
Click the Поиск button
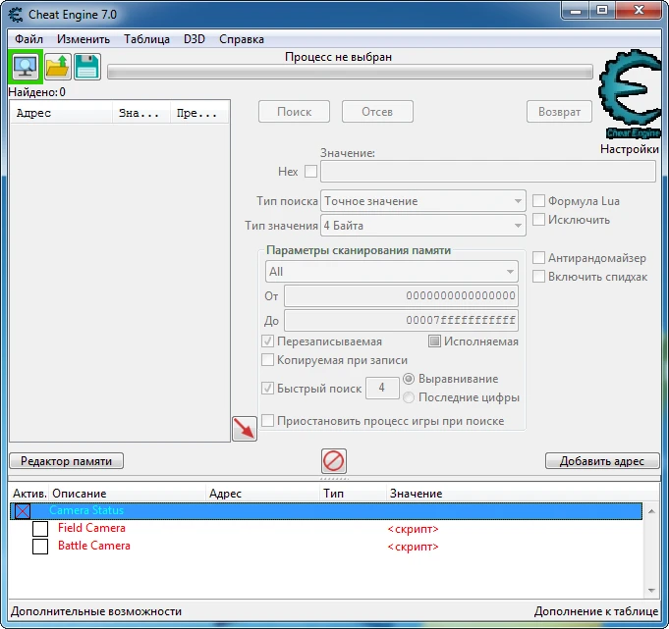tap(294, 112)
